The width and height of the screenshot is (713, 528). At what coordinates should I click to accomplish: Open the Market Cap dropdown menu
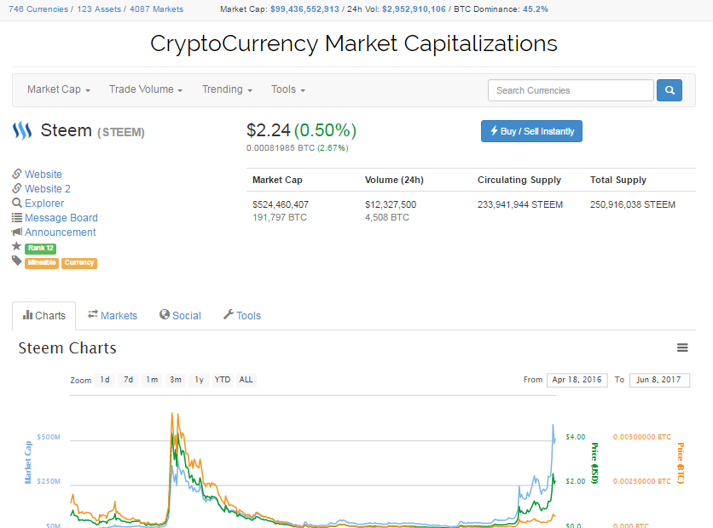(x=59, y=89)
